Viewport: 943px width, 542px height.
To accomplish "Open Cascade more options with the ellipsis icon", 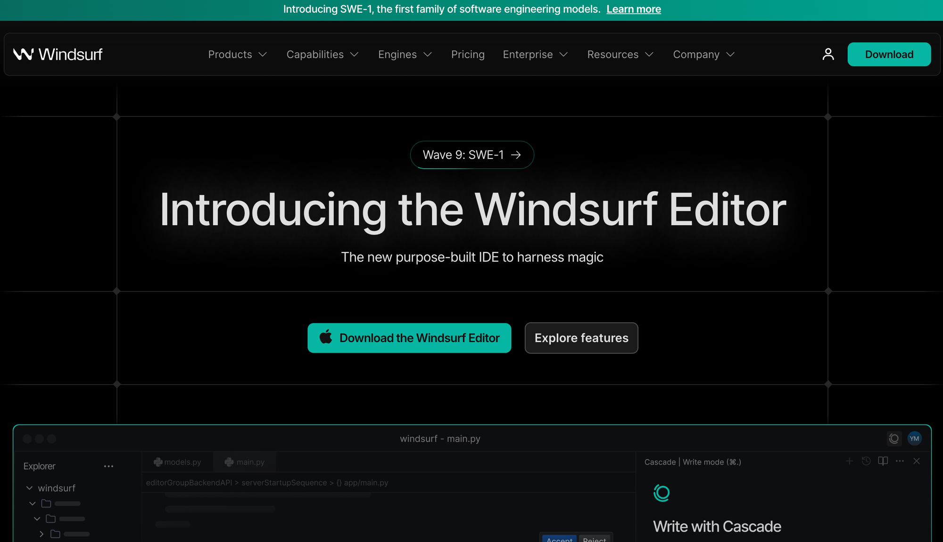I will coord(900,461).
